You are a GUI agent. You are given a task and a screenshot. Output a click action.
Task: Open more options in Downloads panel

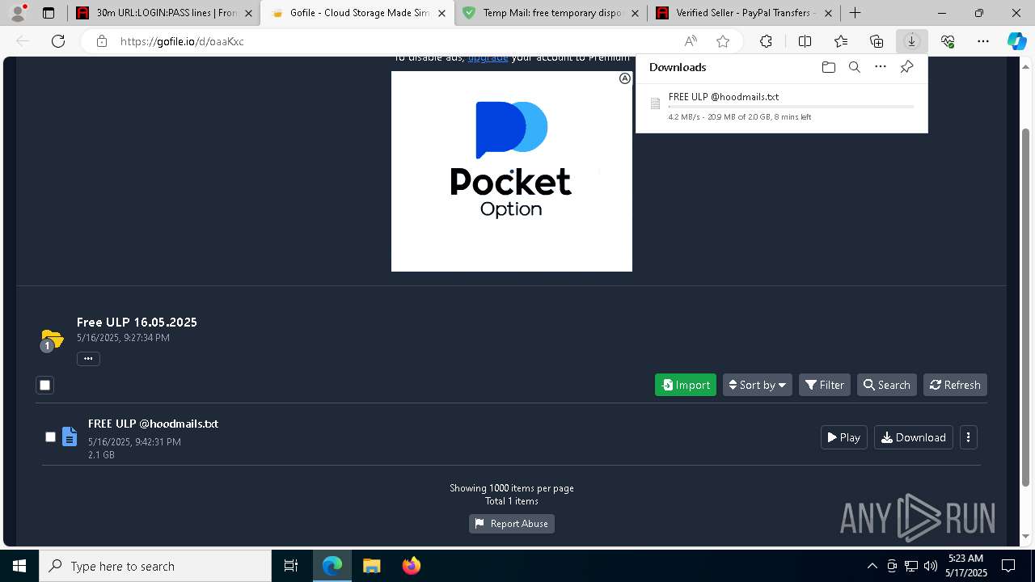coord(881,67)
